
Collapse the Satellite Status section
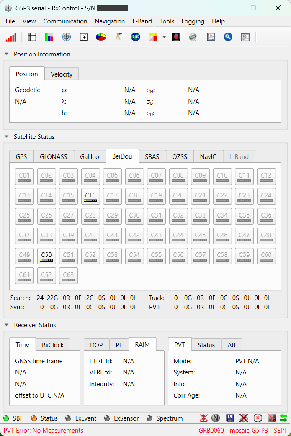pyautogui.click(x=7, y=136)
